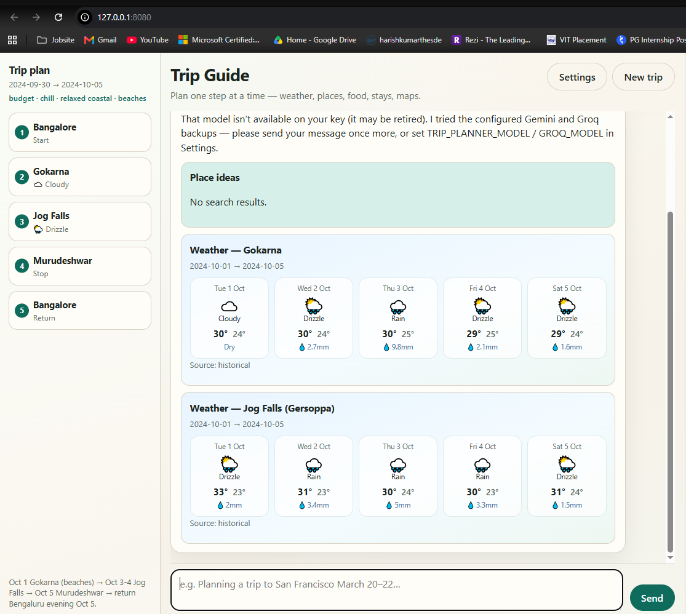Click the cloudy icon under Gokarna stop

click(38, 185)
